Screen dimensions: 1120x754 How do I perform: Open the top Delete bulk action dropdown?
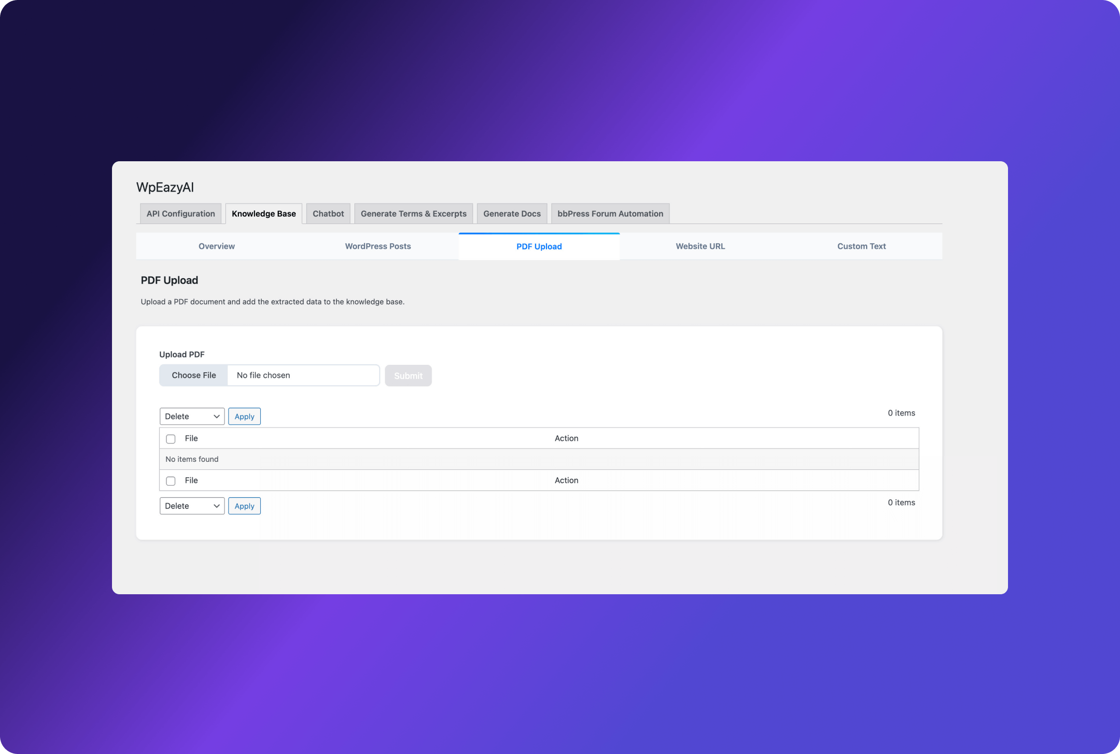pyautogui.click(x=192, y=417)
